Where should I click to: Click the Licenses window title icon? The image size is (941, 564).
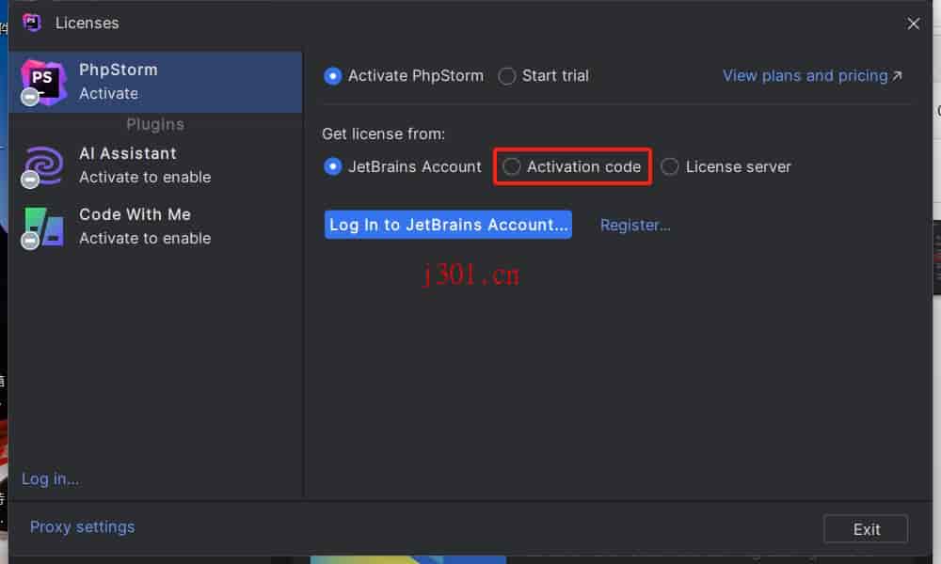pyautogui.click(x=32, y=23)
